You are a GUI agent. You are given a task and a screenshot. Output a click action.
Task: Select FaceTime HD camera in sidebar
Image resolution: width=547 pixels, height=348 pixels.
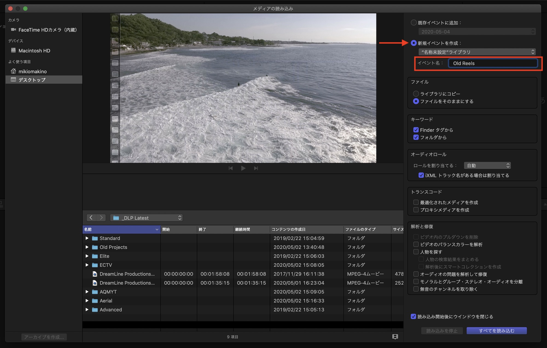coord(47,30)
